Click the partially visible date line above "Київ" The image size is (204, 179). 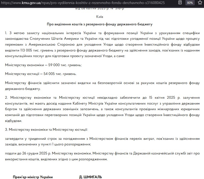coord(99,9)
